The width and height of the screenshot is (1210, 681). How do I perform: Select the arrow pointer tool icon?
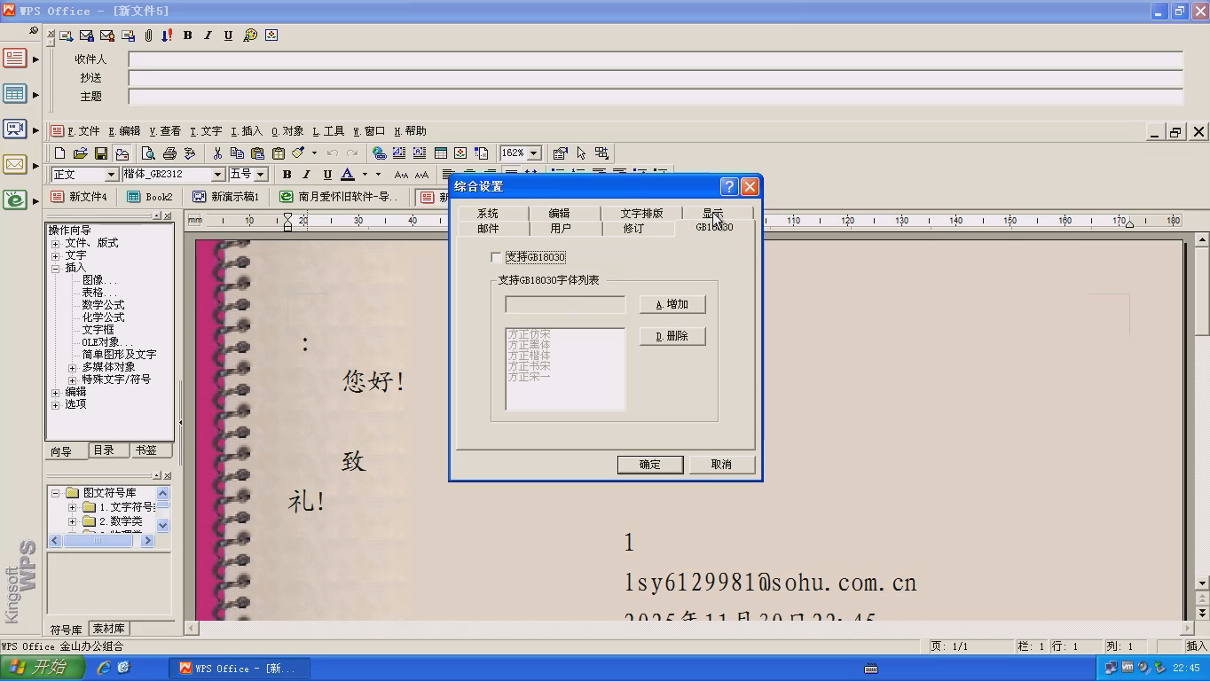(581, 153)
